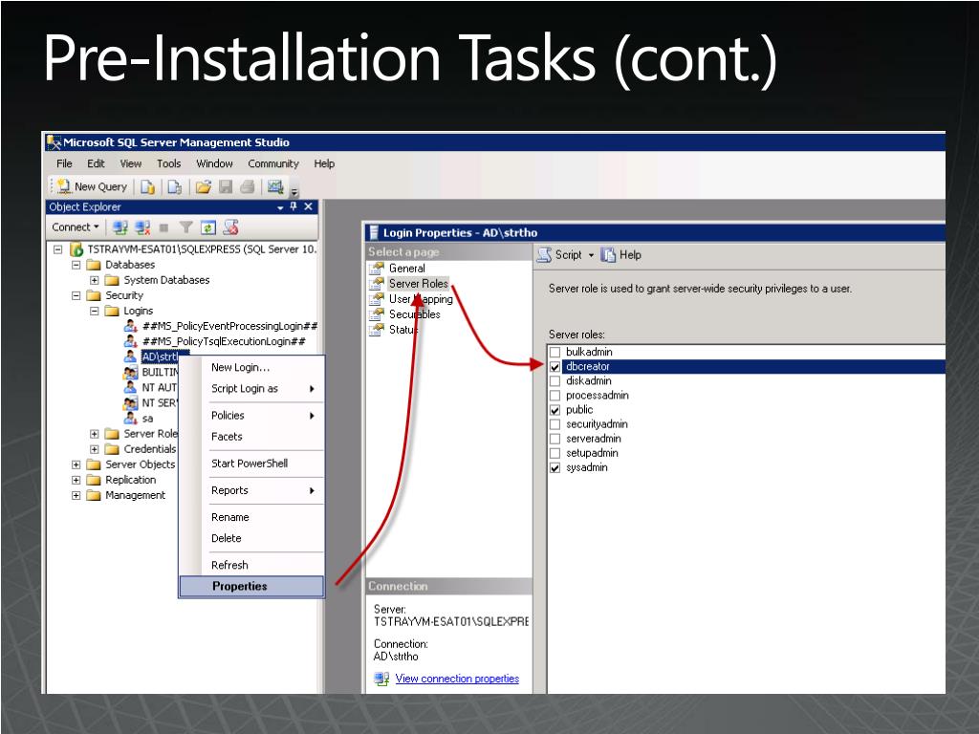Open the View menu
979x734 pixels.
(x=130, y=163)
